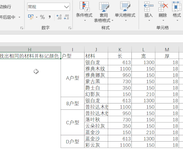The height and width of the screenshot is (157, 183).
Task: Expand the 插入 dropdown arrow
Action: pos(149,20)
